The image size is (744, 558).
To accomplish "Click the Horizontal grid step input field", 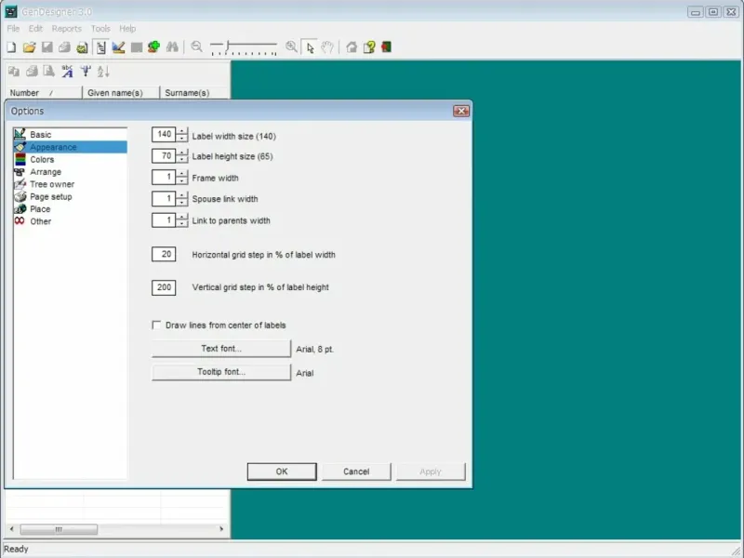I will click(164, 255).
